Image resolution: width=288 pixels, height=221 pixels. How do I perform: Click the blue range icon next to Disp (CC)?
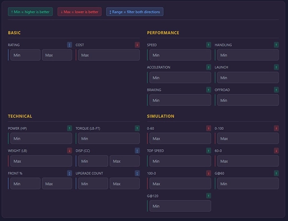point(137,151)
